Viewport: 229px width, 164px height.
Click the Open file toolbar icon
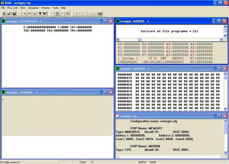(x=9, y=14)
